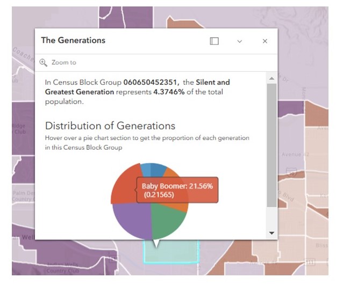Click the popup vertical scrollbar thumb
Screen dimensions: 343x285
pyautogui.click(x=271, y=145)
